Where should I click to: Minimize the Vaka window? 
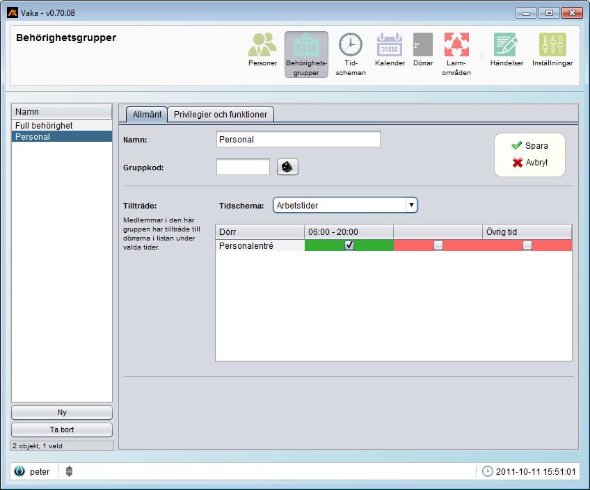pyautogui.click(x=526, y=13)
